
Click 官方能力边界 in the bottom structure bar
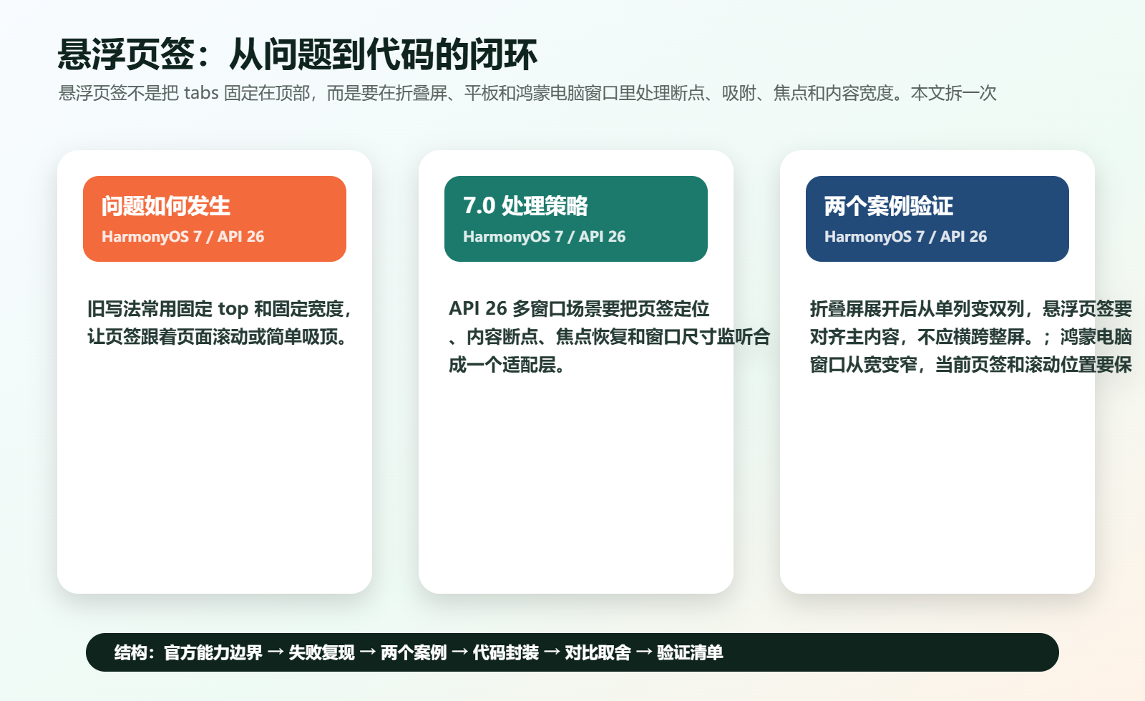pos(213,652)
